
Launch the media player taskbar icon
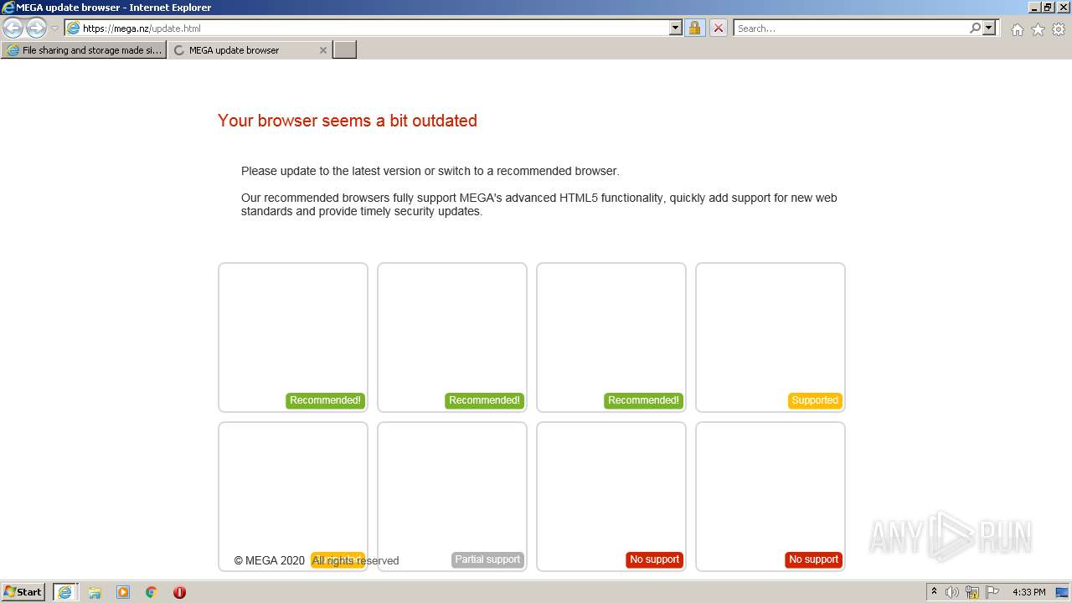(x=123, y=592)
